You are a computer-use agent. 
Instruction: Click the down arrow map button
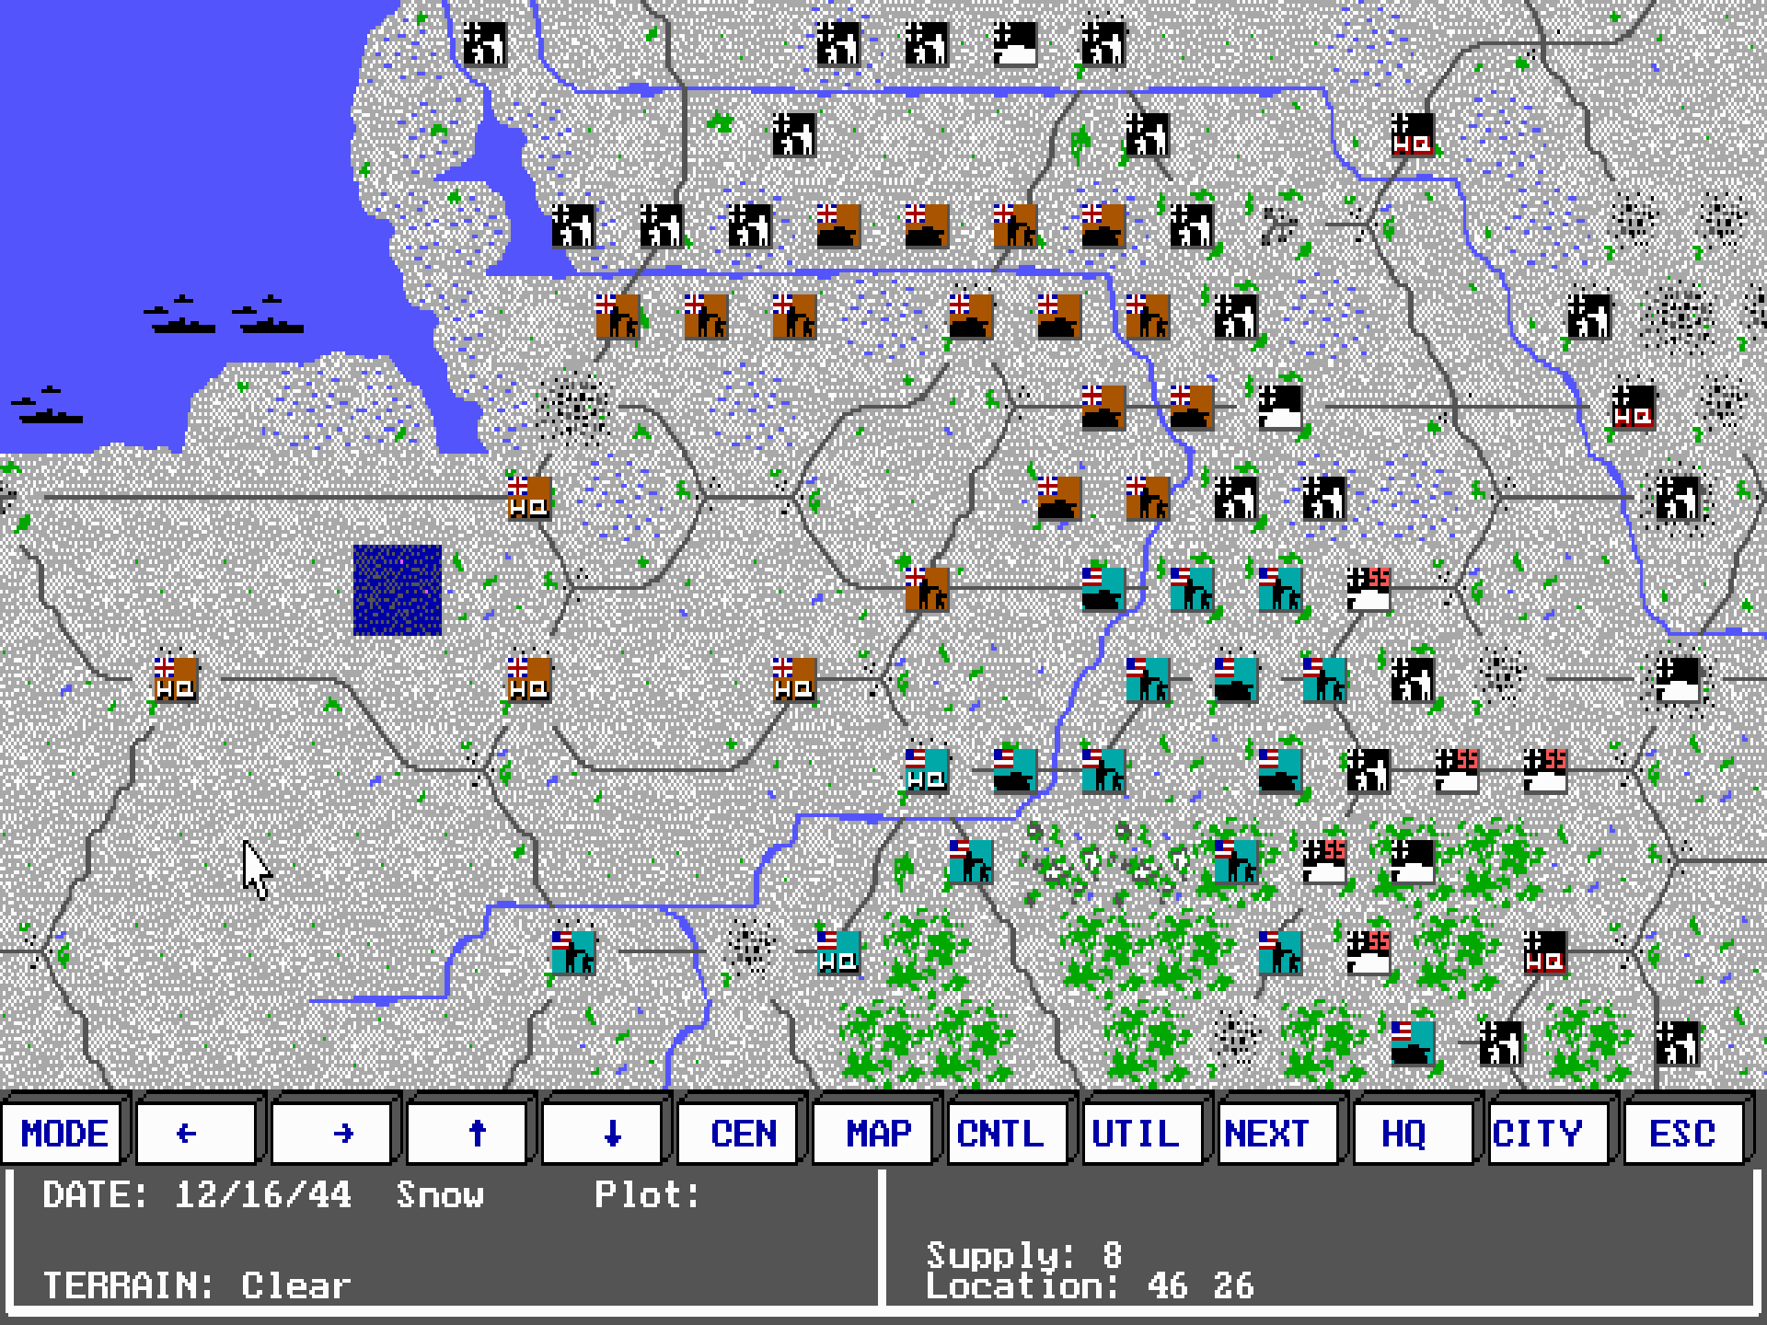coord(604,1133)
